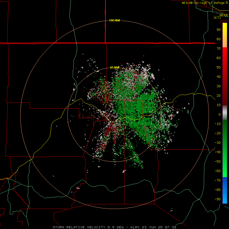The height and width of the screenshot is (229, 229).
Task: Click the gray zero-velocity segment of the color bar
Action: [x=225, y=113]
